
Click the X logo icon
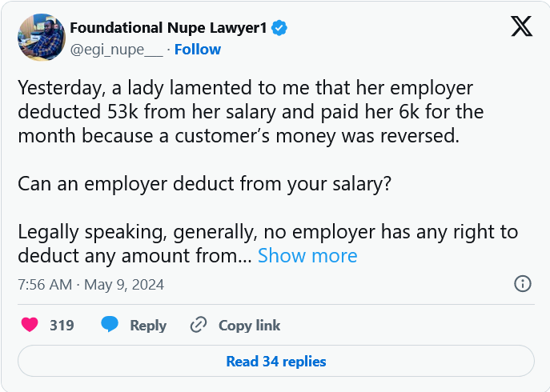(x=521, y=28)
